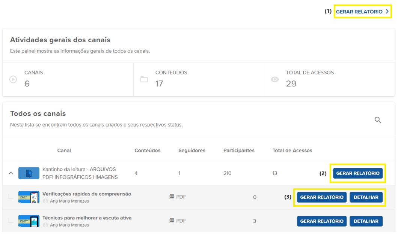Generate report for Verificações rápidas de compreensão
The image size is (398, 234).
(322, 197)
